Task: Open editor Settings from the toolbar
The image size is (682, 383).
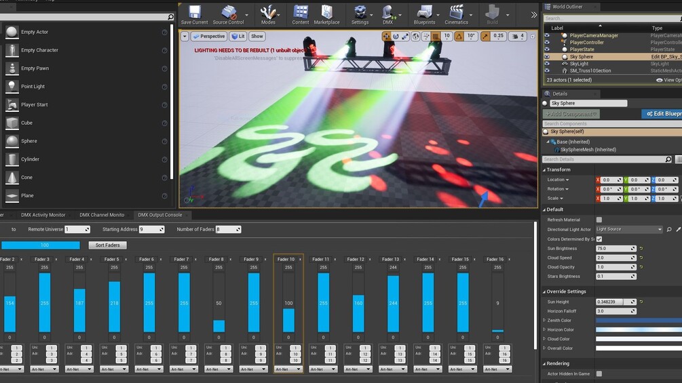Action: coord(360,12)
